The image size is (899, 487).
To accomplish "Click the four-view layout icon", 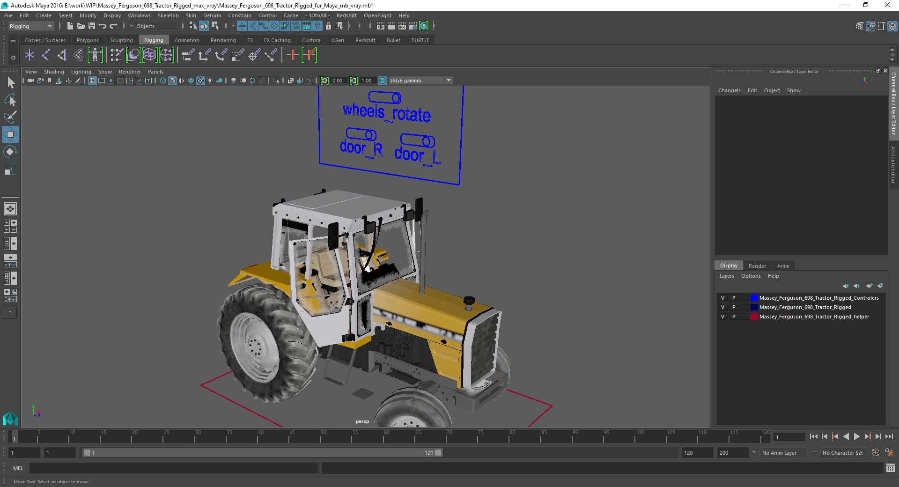I will pos(10,226).
